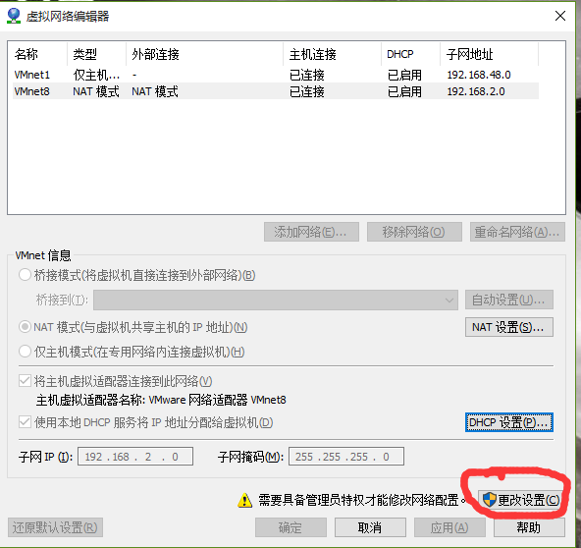Click the yellow warning triangle icon
Screen dimensions: 581x548
244,500
